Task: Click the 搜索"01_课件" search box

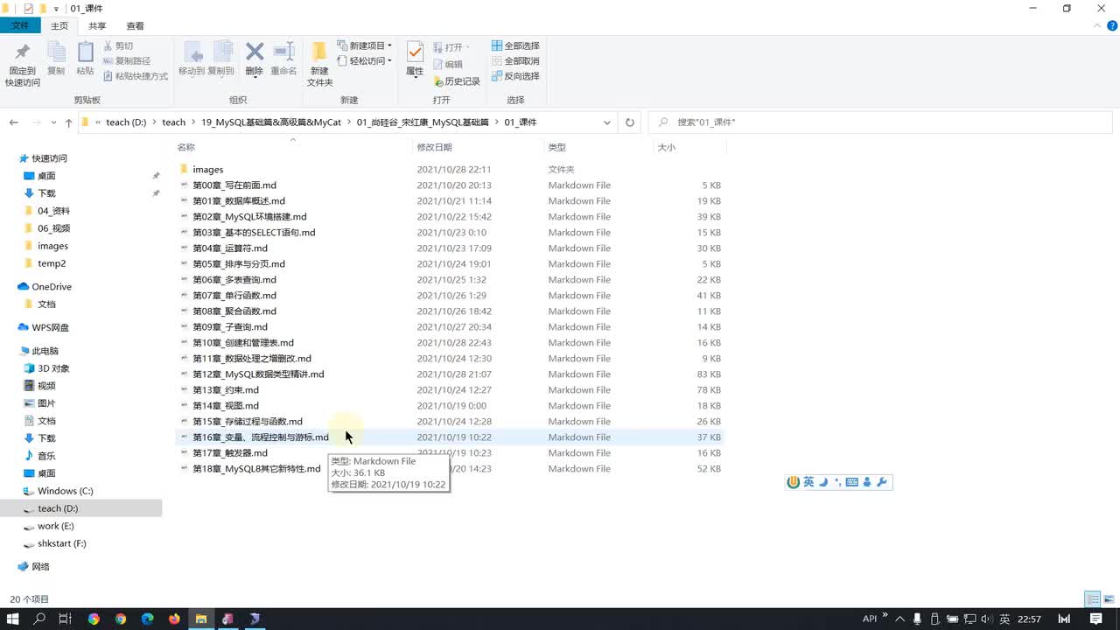Action: [x=881, y=122]
